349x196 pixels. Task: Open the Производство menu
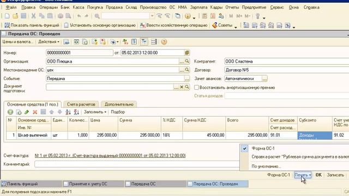(153, 7)
